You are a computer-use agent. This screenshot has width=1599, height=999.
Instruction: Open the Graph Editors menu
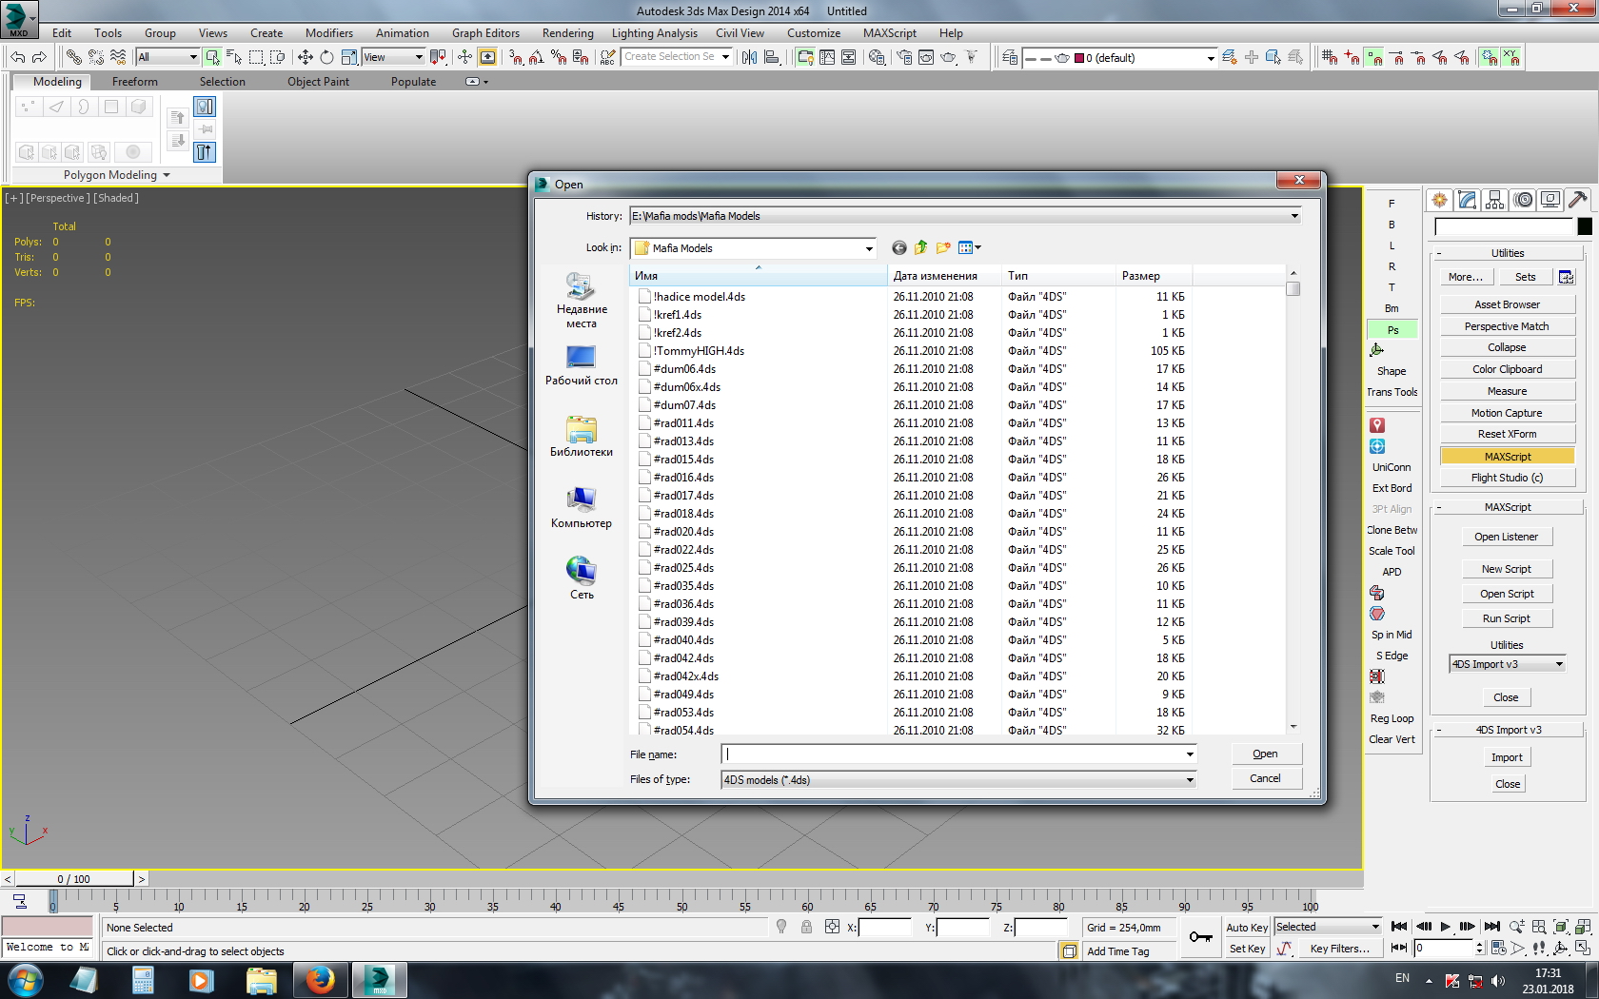(x=485, y=33)
